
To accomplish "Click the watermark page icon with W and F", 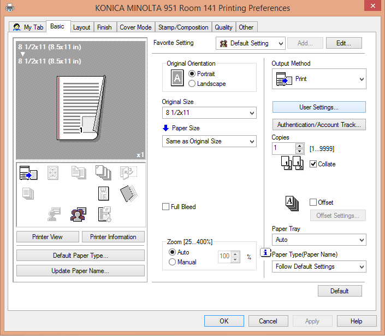I will (103, 194).
